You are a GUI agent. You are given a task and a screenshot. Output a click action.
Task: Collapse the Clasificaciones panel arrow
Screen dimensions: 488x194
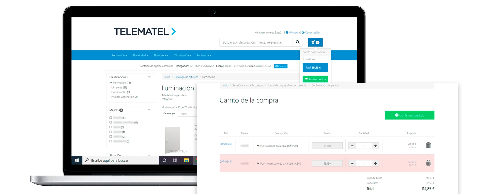click(x=149, y=77)
